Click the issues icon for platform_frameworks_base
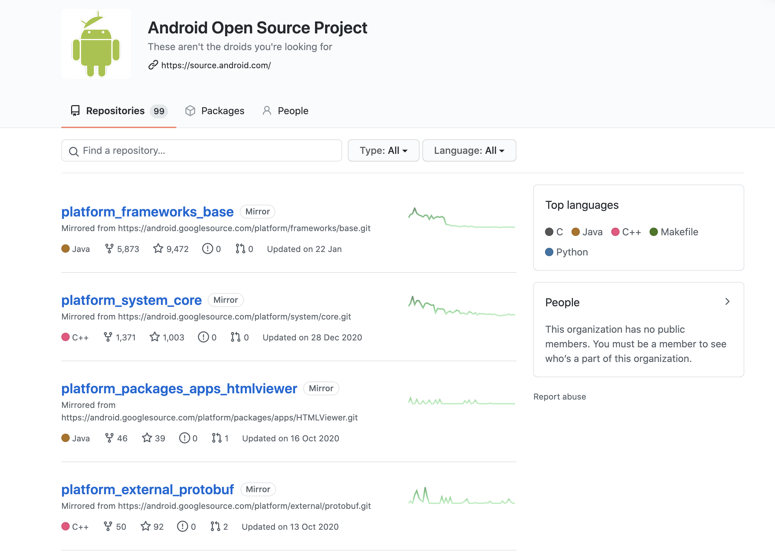 (208, 249)
